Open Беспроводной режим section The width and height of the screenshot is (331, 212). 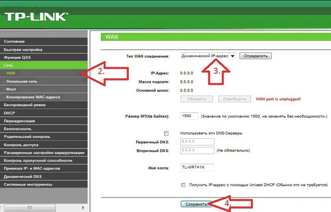(x=44, y=105)
